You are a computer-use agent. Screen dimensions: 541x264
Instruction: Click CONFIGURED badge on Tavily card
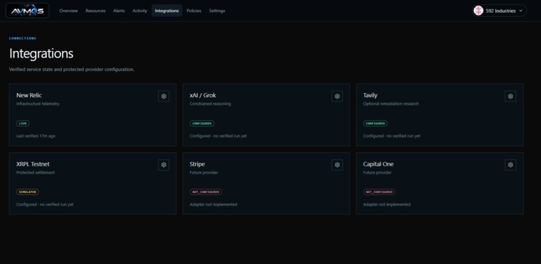[x=375, y=123]
